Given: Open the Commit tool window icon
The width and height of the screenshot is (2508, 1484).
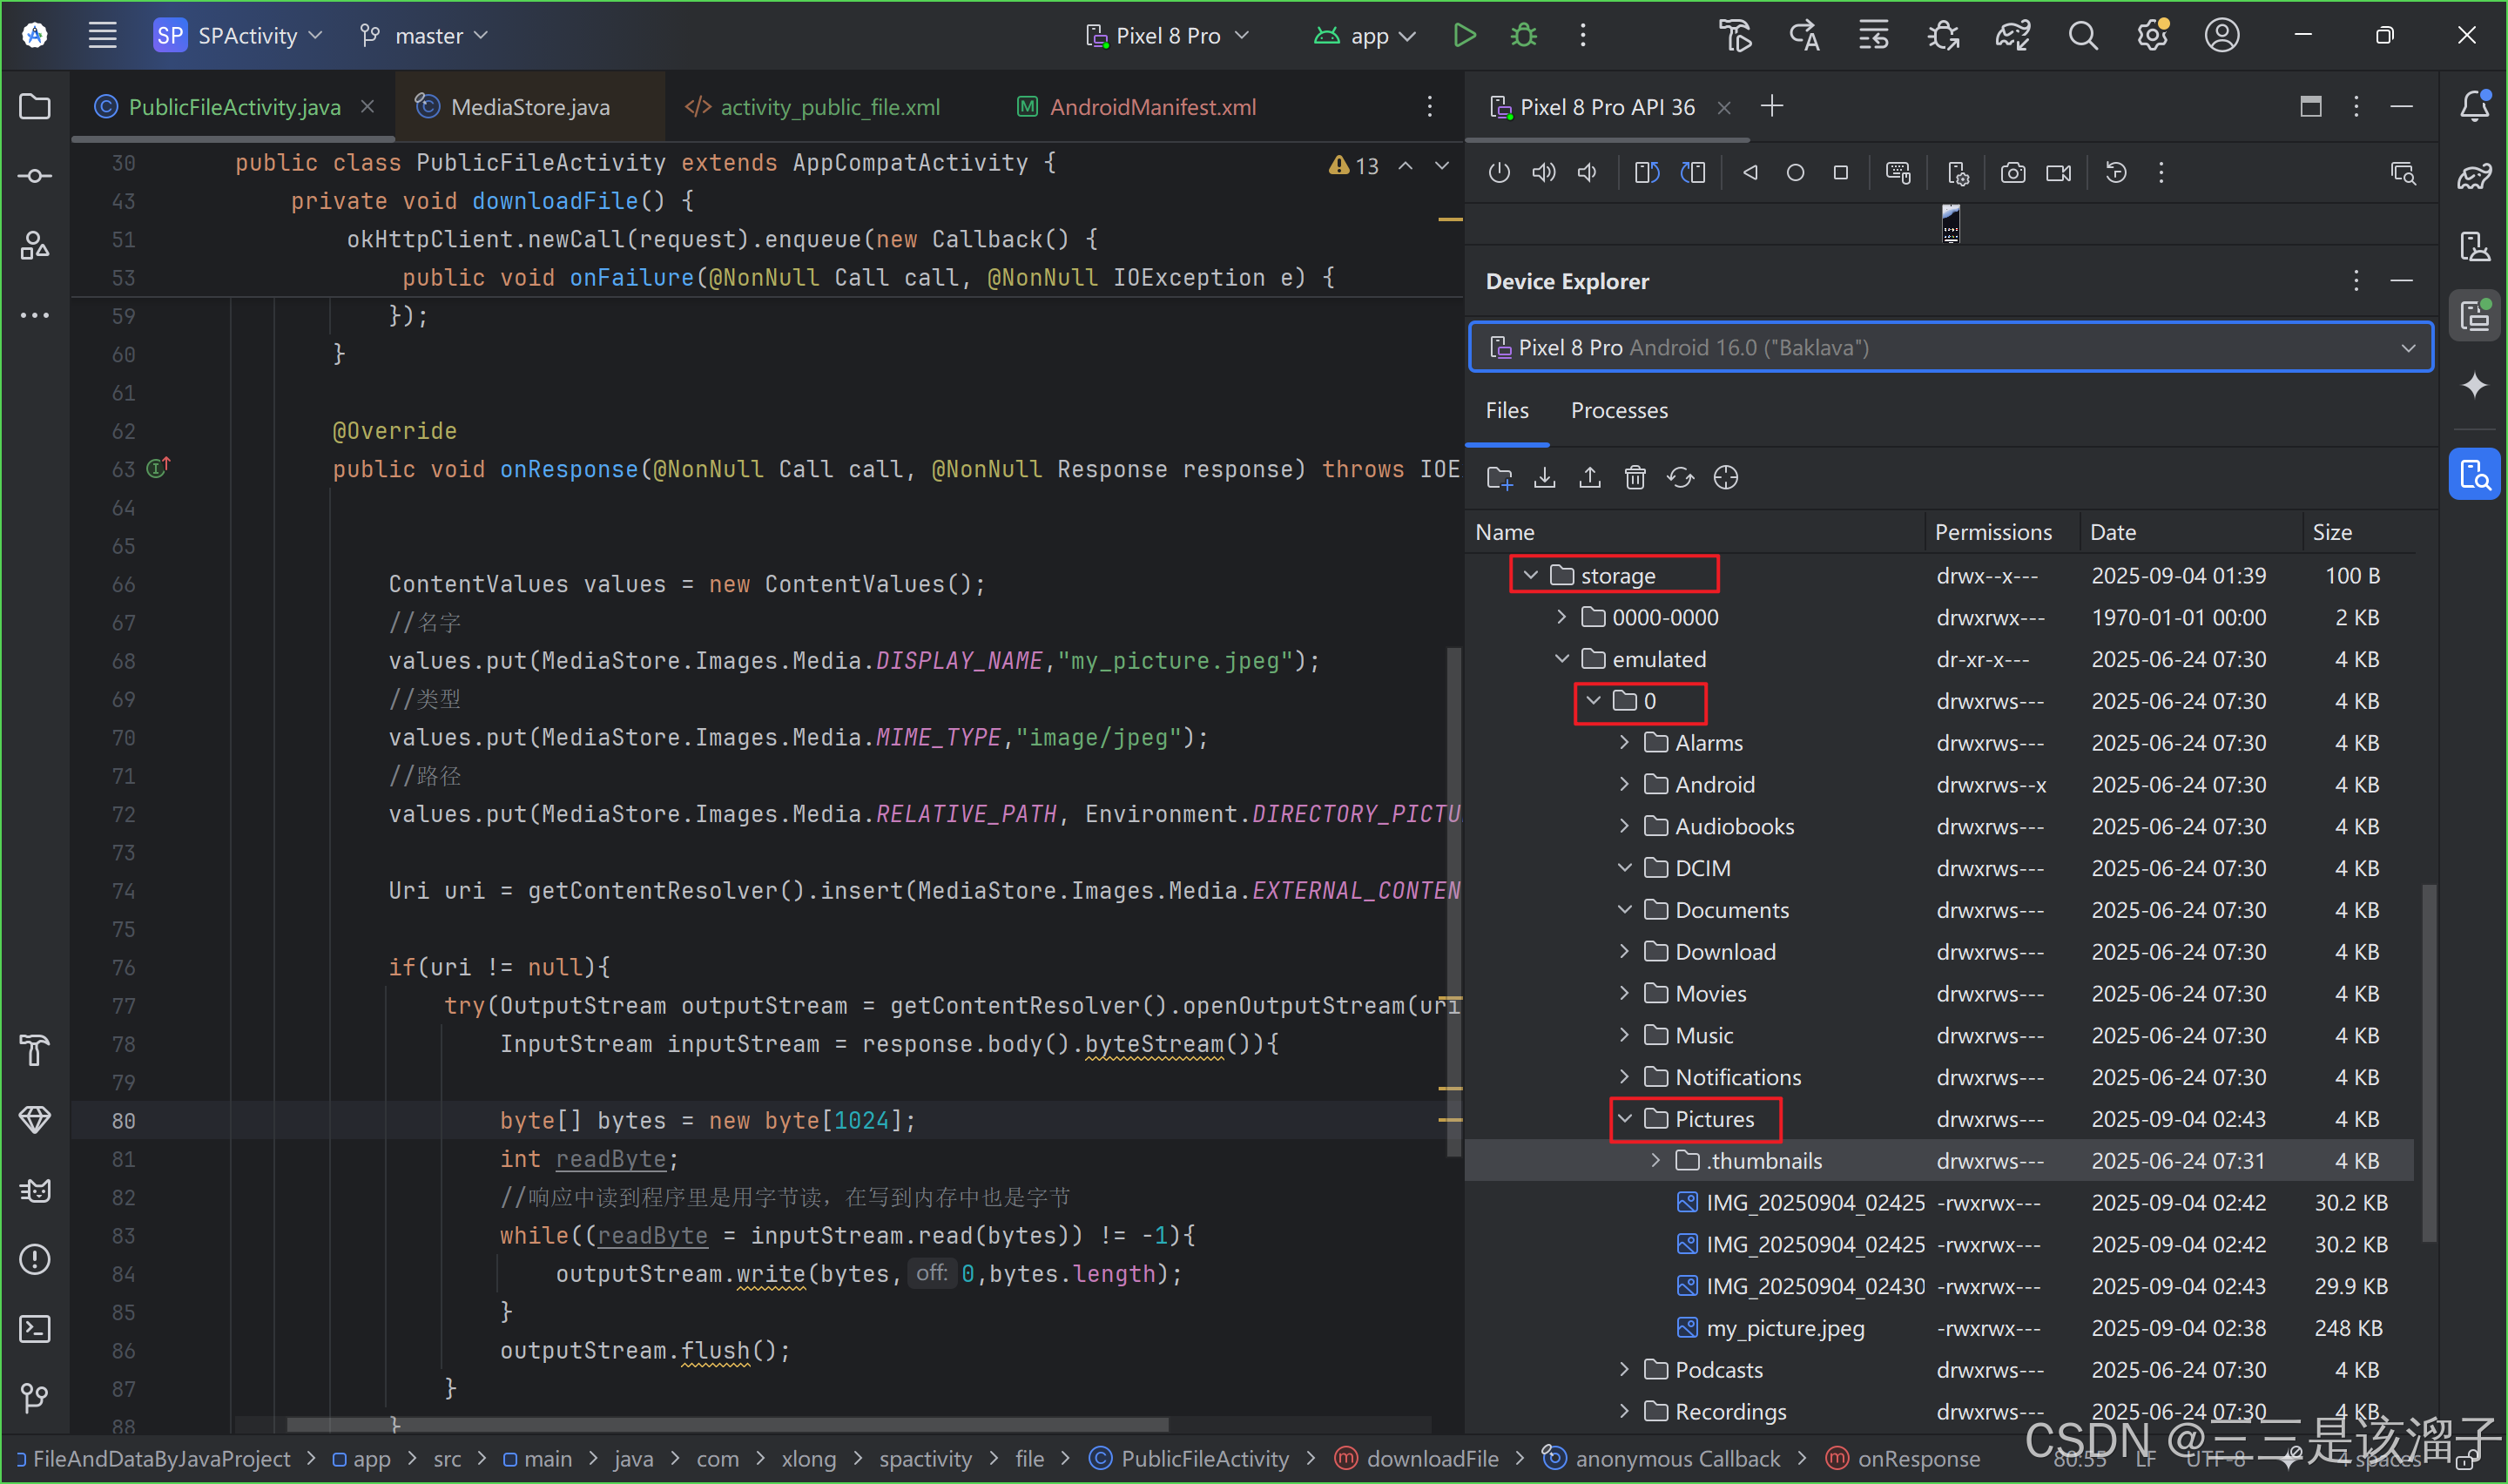Looking at the screenshot, I should click(x=35, y=176).
